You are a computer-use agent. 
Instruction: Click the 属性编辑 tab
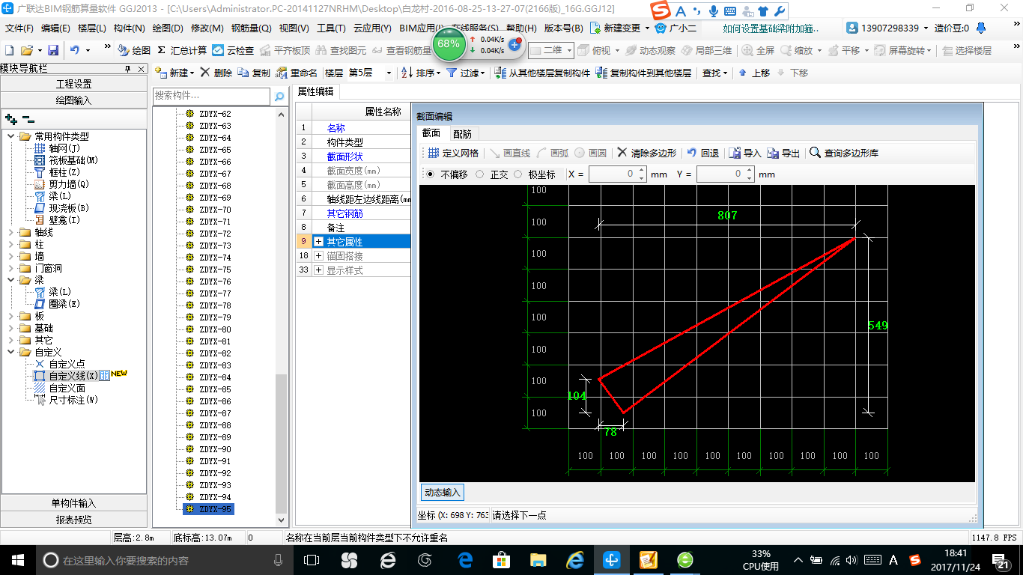(315, 91)
